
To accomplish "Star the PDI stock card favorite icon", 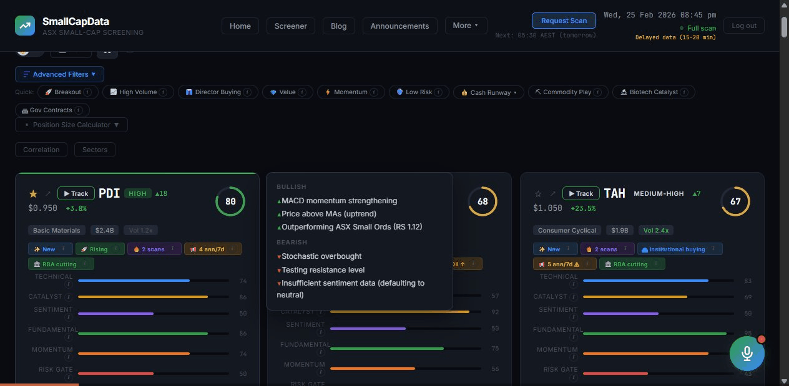I will pos(33,193).
